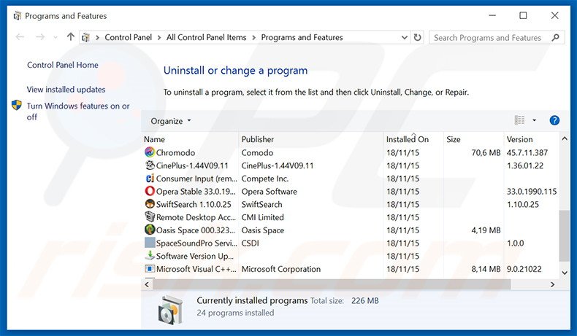The image size is (577, 336).
Task: Select the CinePlus-1.44V09.11 program name
Action: coord(192,165)
